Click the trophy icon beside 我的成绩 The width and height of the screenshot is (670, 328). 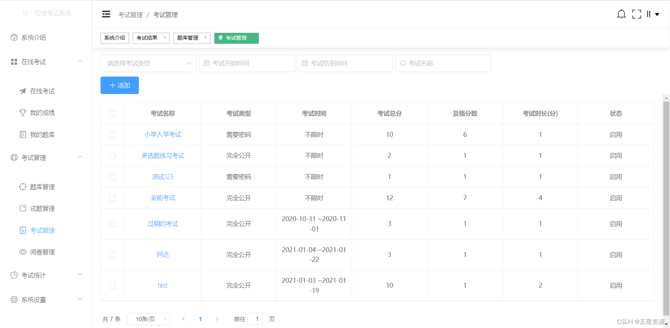pos(23,112)
